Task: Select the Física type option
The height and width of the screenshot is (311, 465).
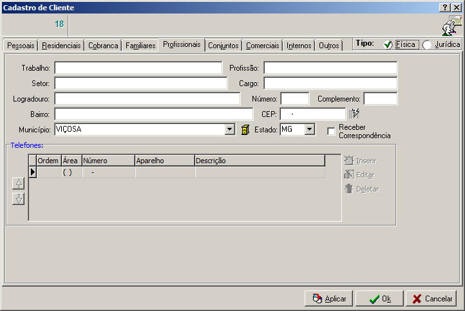Action: (388, 45)
